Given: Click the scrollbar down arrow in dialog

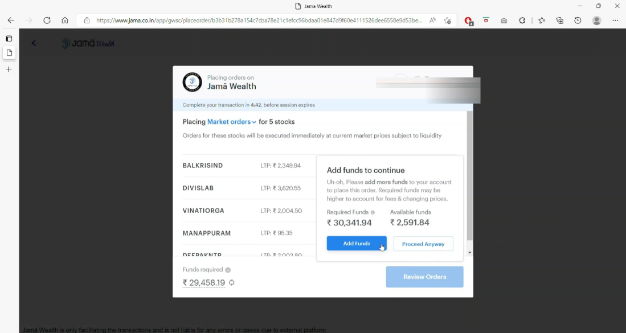Looking at the screenshot, I should click(469, 252).
